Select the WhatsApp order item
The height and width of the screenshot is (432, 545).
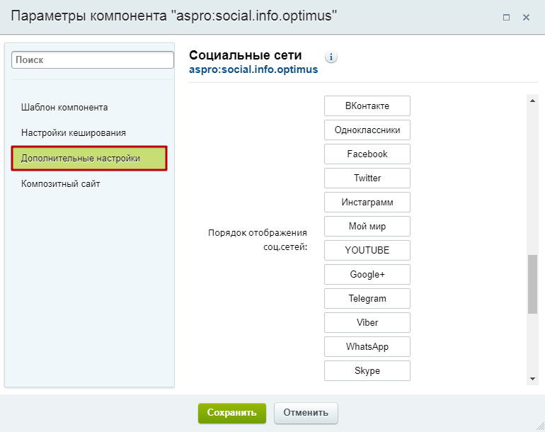pos(367,346)
